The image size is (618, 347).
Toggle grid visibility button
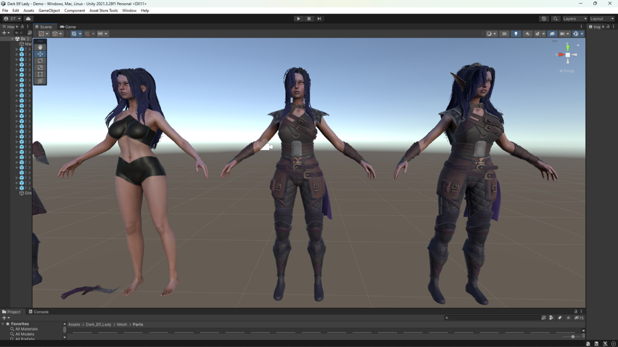[x=74, y=34]
